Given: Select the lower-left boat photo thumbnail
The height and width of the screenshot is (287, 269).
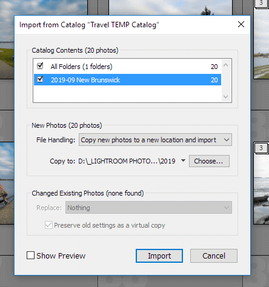Looking at the screenshot, I should 7,183.
